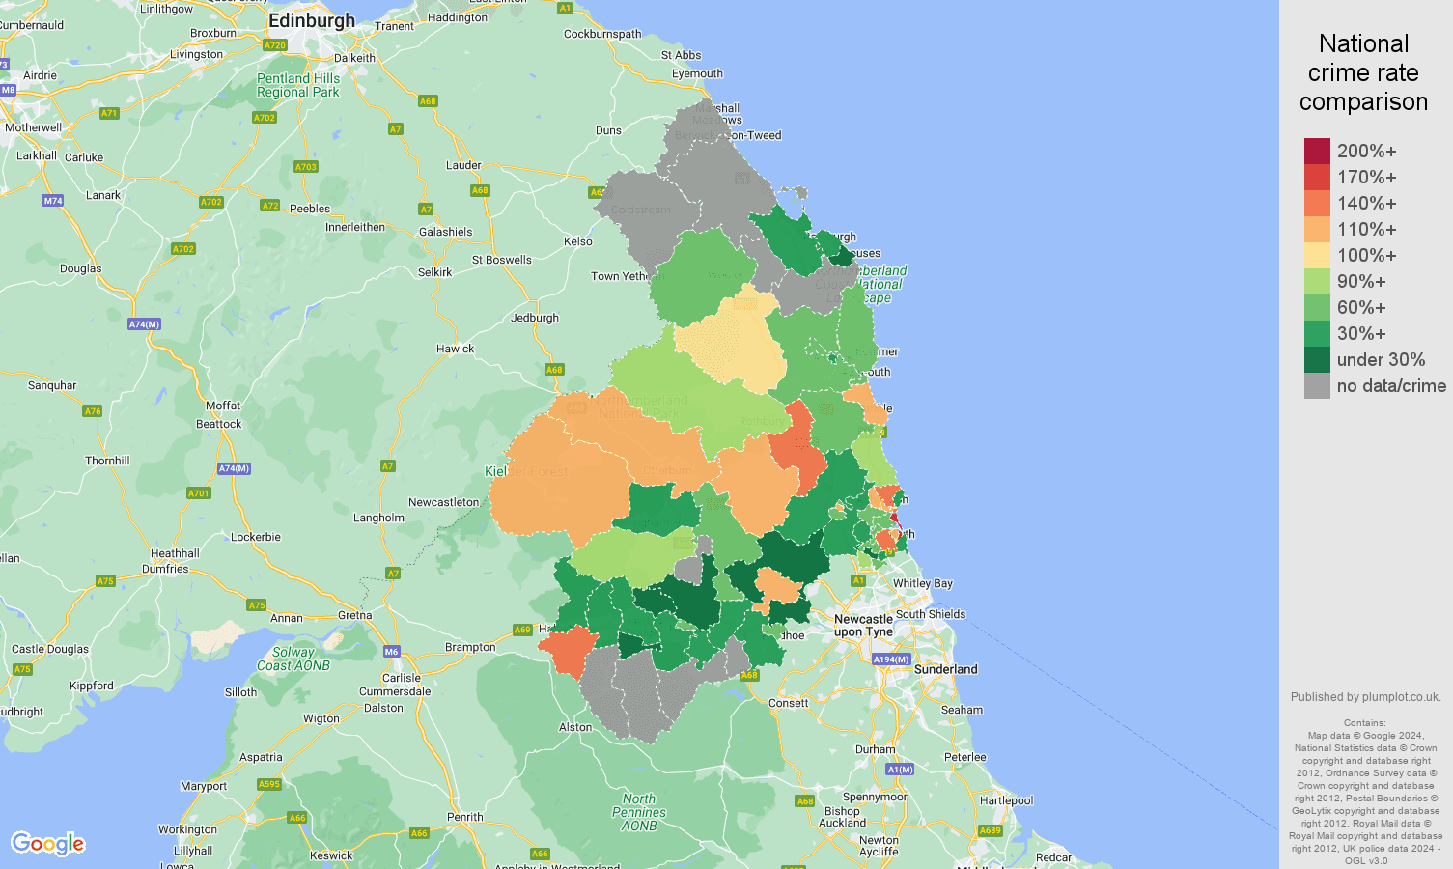The width and height of the screenshot is (1453, 869).
Task: Click the Galashiels town label
Action: (x=446, y=232)
